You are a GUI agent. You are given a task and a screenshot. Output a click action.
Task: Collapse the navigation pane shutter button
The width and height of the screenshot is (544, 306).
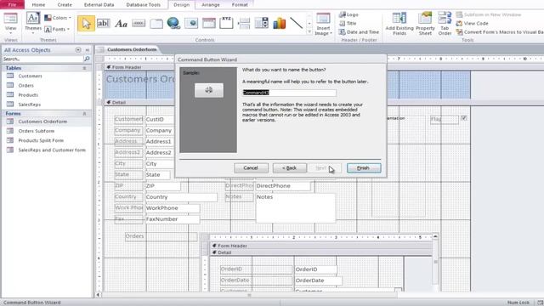[87, 50]
